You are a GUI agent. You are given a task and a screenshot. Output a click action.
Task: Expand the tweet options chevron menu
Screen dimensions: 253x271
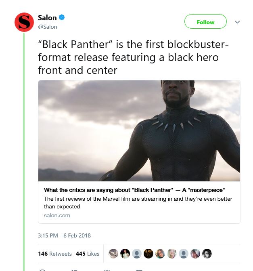pos(237,22)
